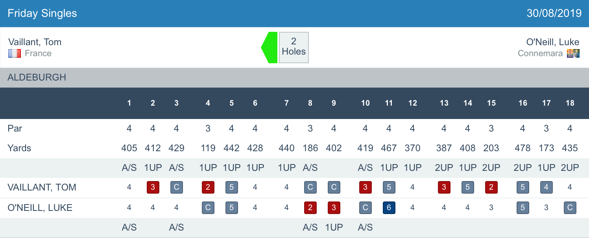
Task: Click the hole 18 column header
Action: pyautogui.click(x=570, y=103)
